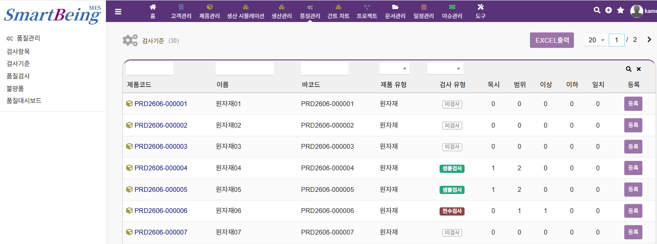Click the 바코드 filter input
Viewport: 657px width, 244px height.
pyautogui.click(x=325, y=69)
